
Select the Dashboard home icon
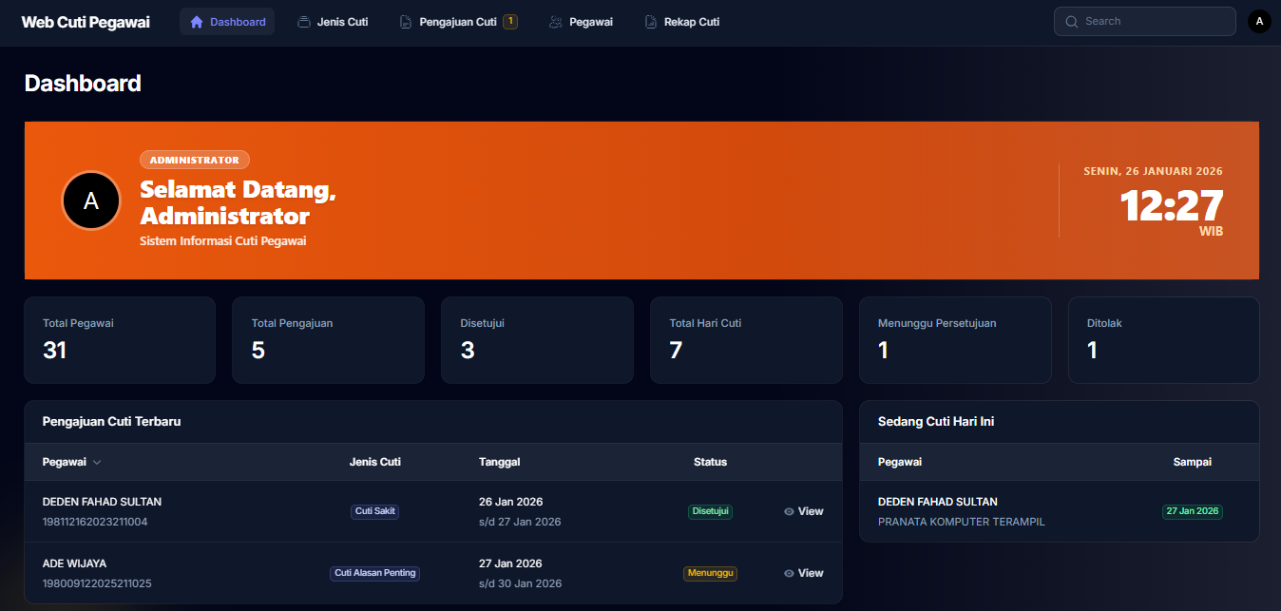point(197,21)
